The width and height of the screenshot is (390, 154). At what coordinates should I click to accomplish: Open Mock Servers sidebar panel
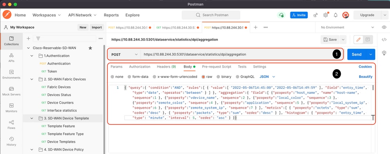coord(11,91)
